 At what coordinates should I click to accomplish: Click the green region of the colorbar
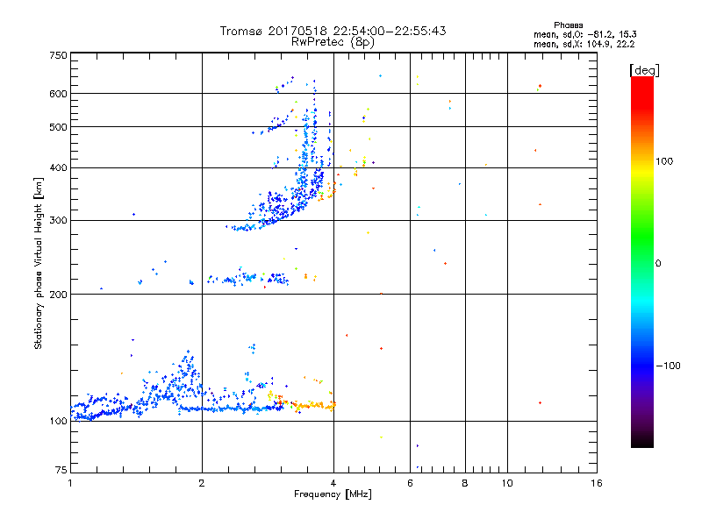pyautogui.click(x=642, y=235)
